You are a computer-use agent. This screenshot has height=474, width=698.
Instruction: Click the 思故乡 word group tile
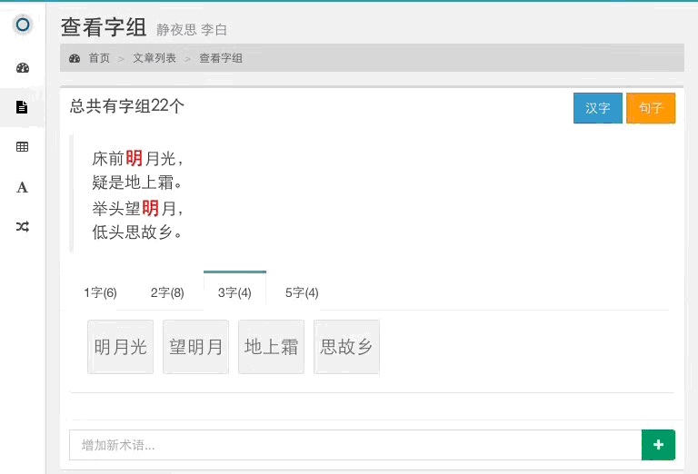pos(346,347)
